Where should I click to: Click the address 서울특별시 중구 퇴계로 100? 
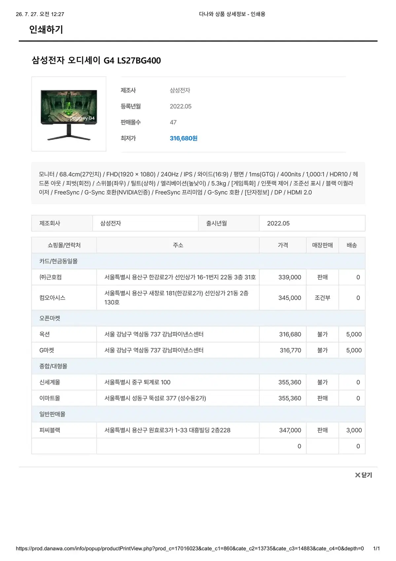click(137, 382)
